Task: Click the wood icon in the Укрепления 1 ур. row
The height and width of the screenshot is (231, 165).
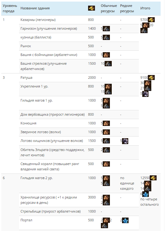Action: pyautogui.click(x=108, y=87)
